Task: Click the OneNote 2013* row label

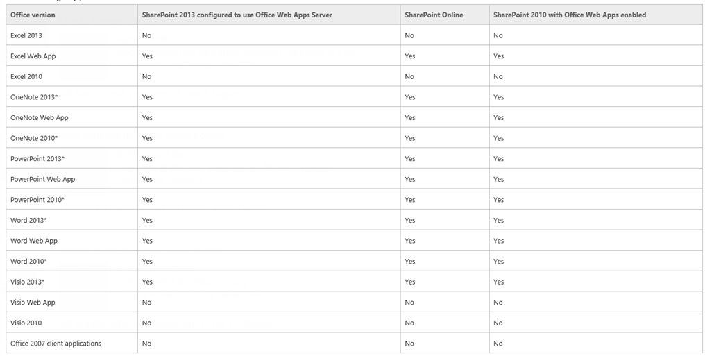Action: [x=34, y=97]
